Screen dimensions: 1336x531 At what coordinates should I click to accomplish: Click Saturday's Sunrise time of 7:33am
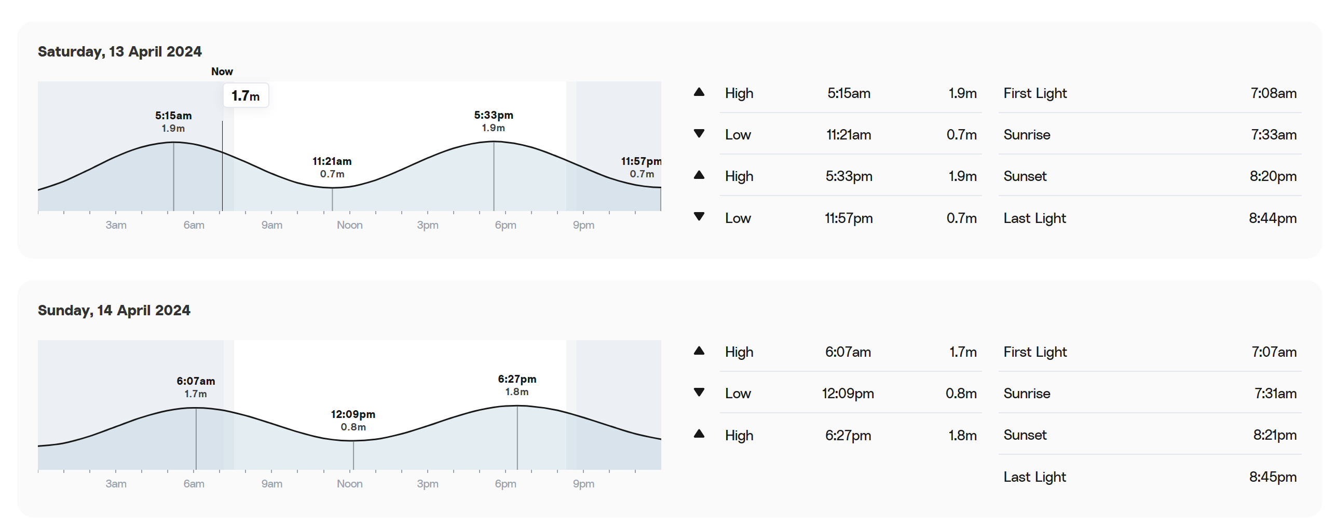click(1273, 135)
